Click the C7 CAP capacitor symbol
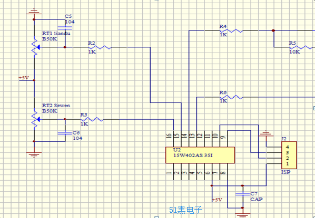The image size is (315, 218). point(242,194)
